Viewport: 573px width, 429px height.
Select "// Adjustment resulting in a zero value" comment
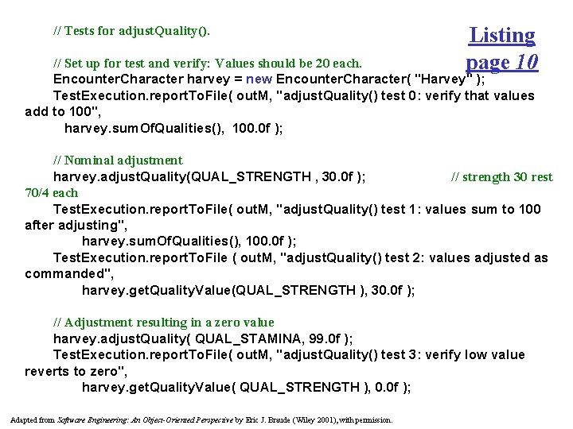point(164,323)
